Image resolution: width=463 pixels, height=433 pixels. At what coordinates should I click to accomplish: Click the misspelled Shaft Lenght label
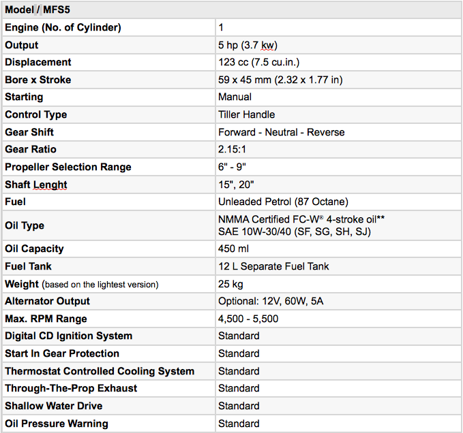click(x=36, y=185)
